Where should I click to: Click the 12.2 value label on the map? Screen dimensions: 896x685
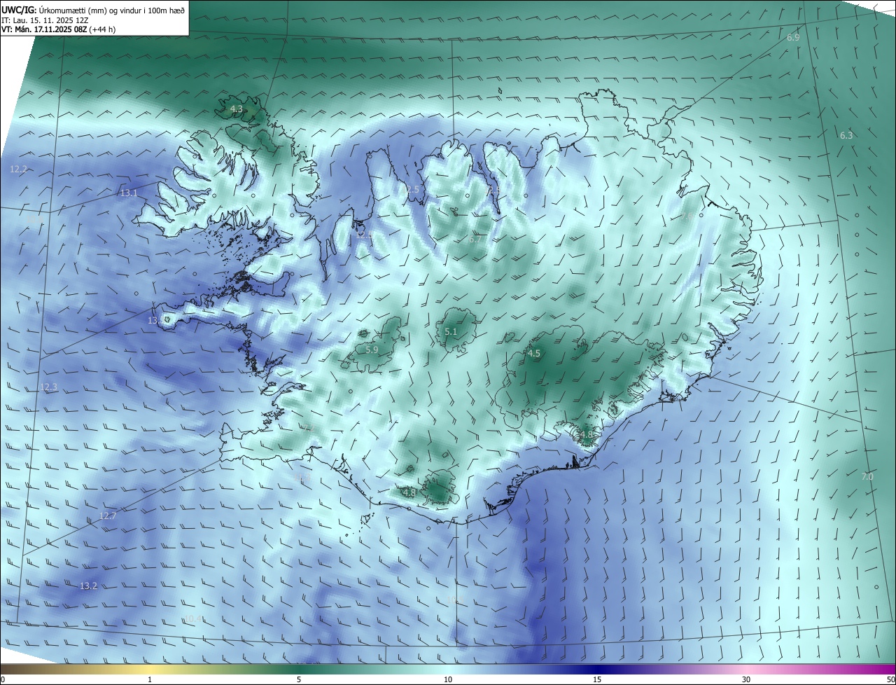18,169
